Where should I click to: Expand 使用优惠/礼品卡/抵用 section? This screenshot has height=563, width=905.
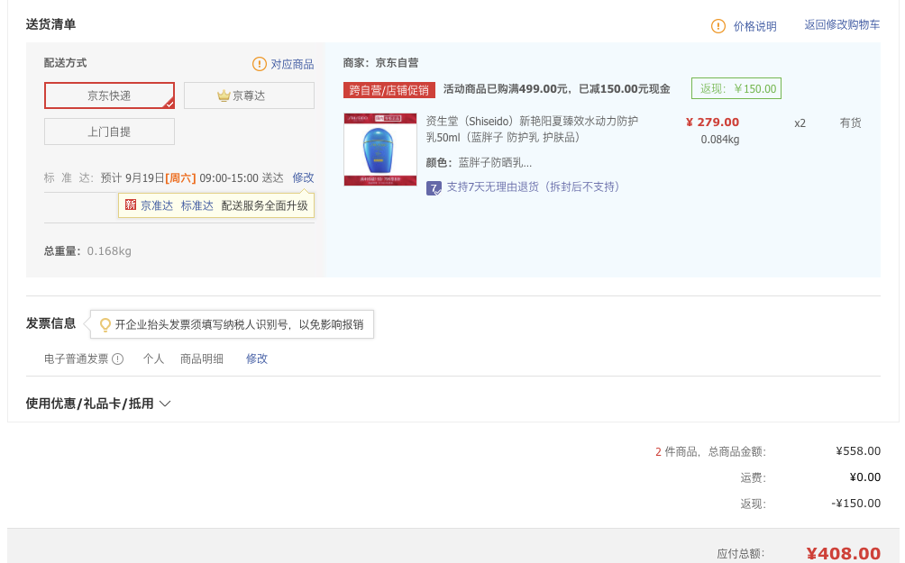tap(98, 404)
